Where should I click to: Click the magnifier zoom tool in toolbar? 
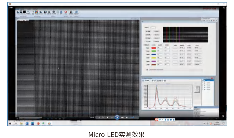tap(28, 12)
